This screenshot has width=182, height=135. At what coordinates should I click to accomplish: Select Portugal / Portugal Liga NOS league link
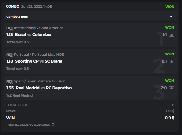pos(39,55)
